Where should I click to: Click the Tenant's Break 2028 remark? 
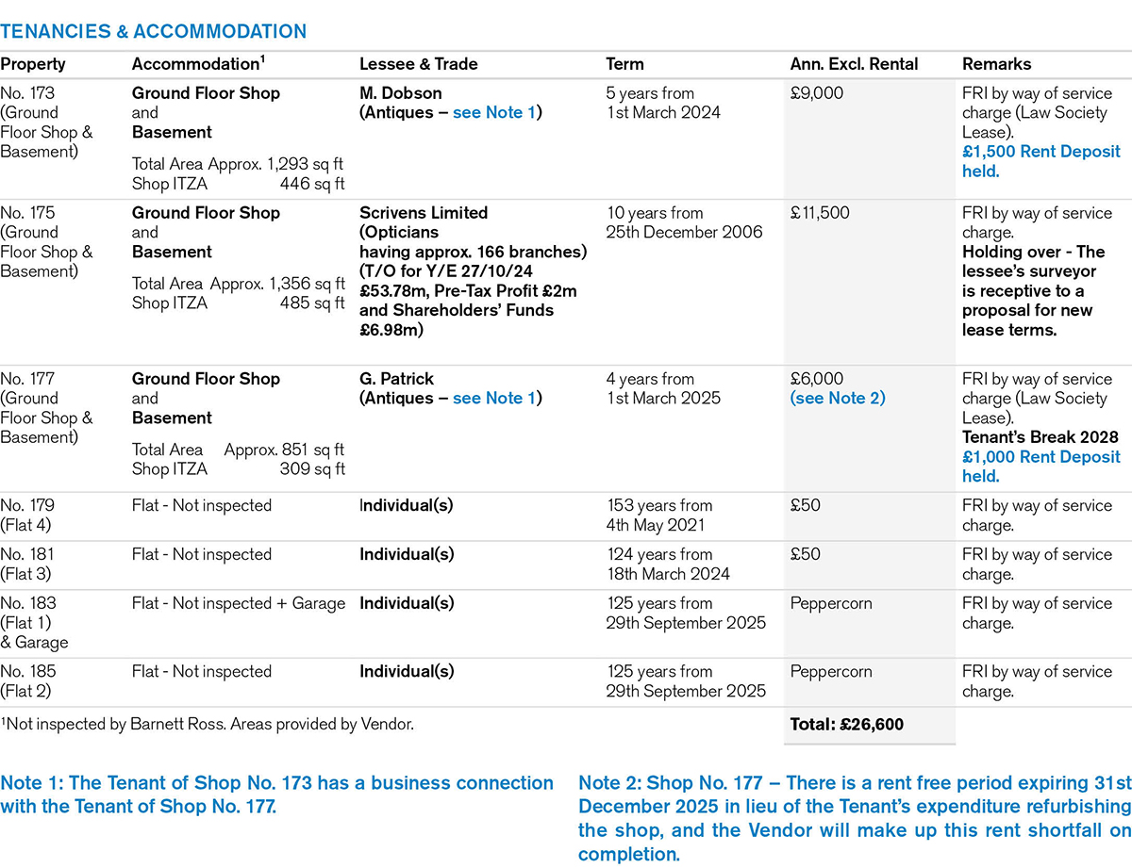[x=1035, y=437]
